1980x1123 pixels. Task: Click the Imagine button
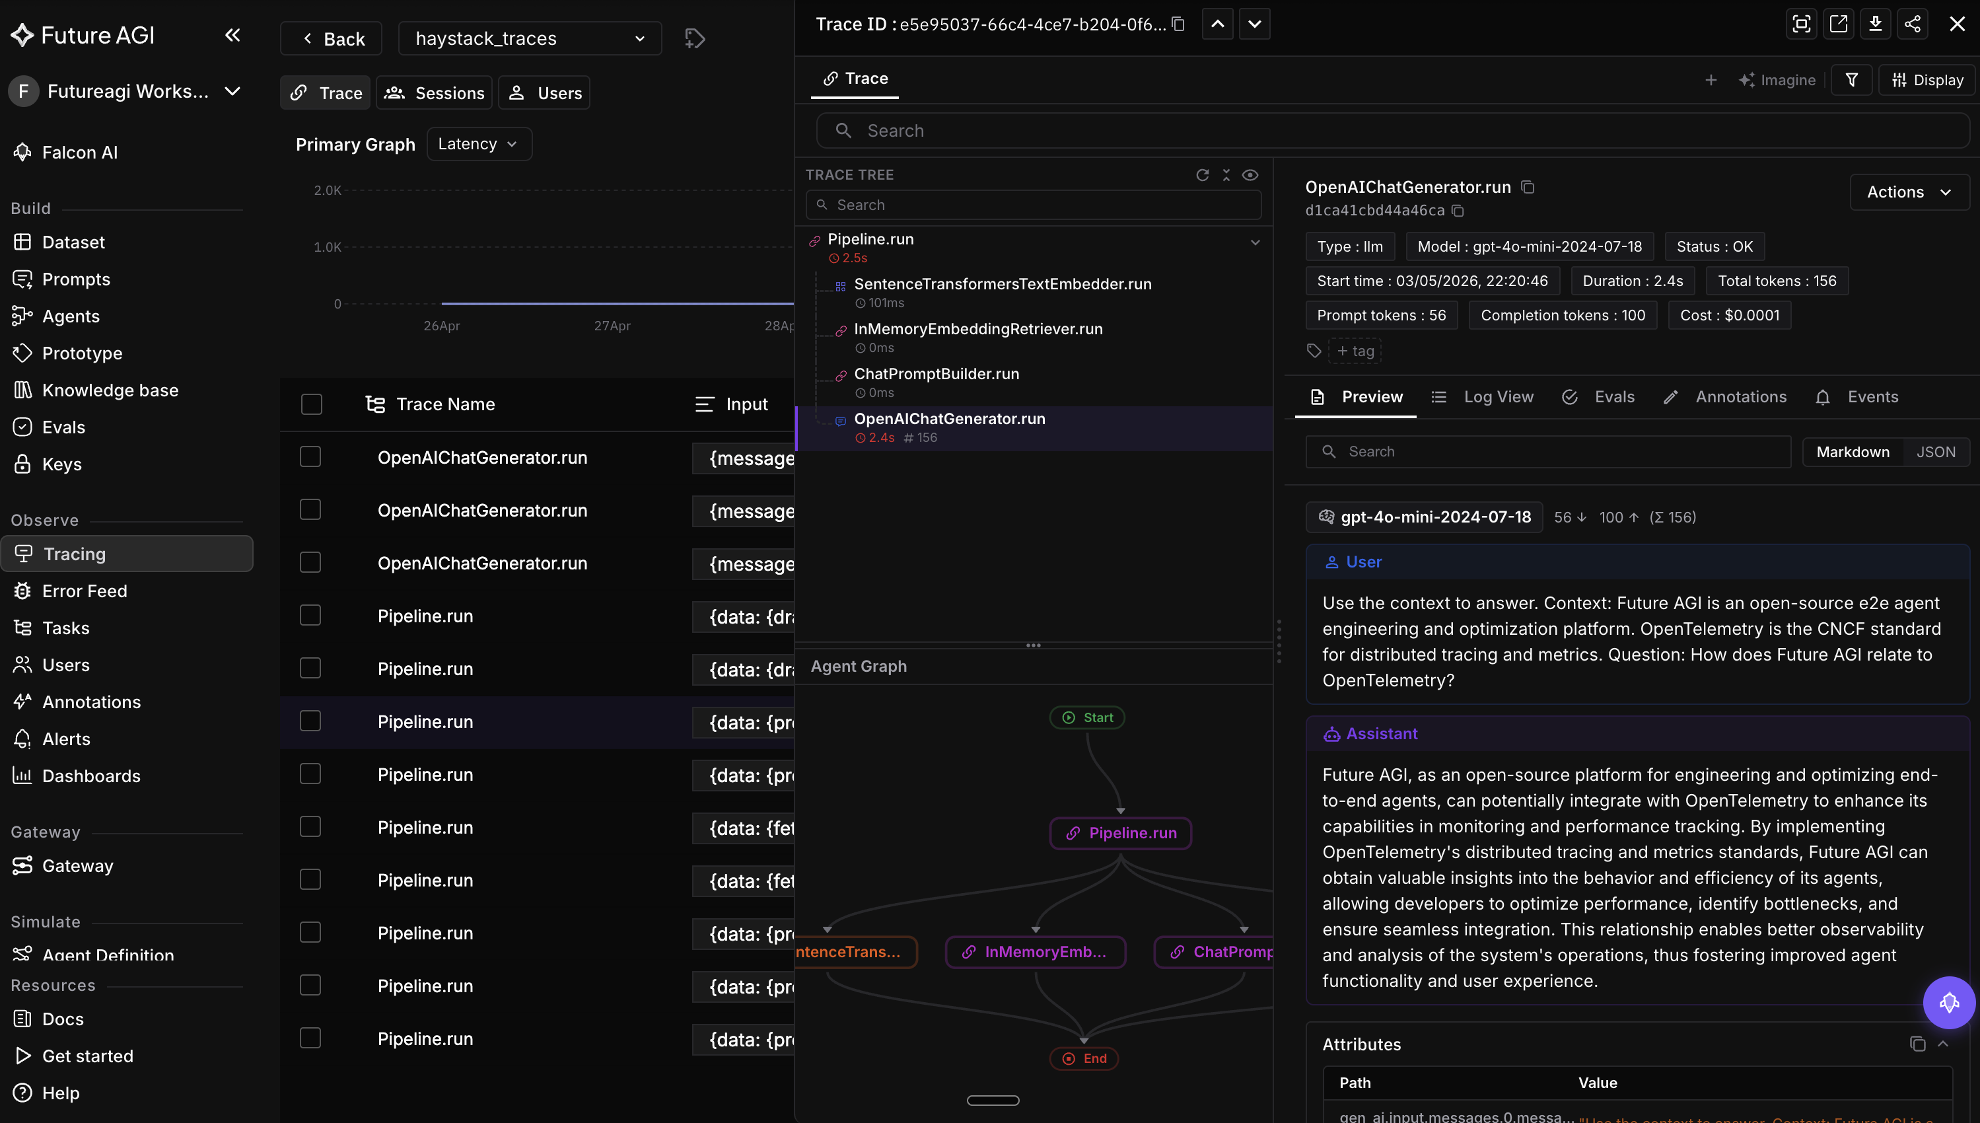[x=1777, y=79]
